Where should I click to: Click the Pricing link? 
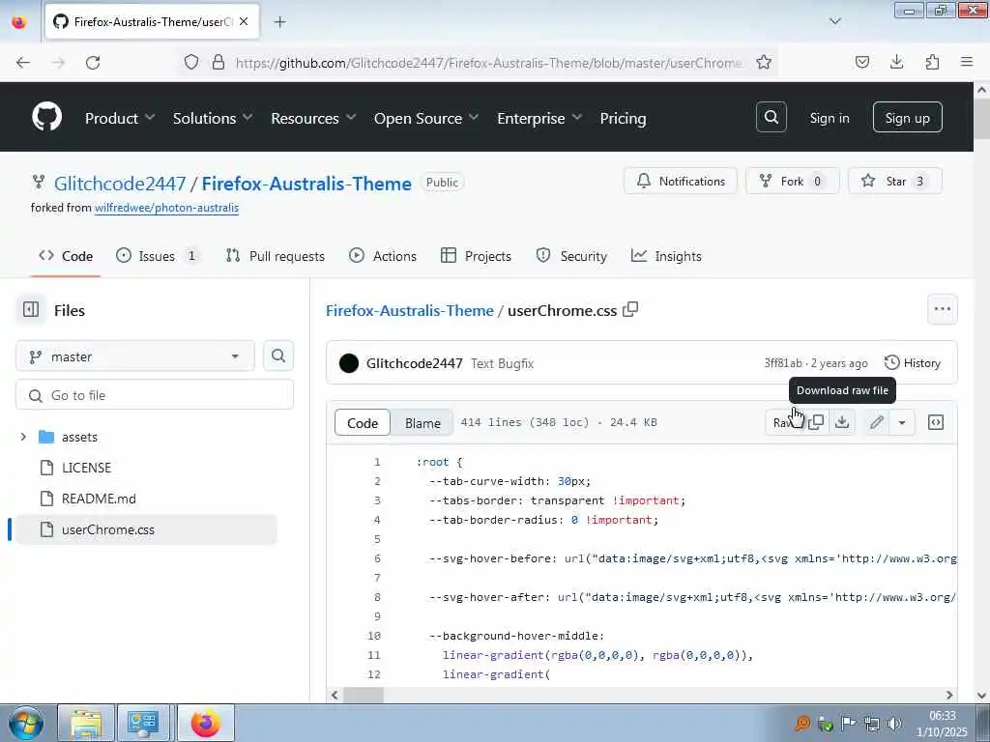coord(623,118)
